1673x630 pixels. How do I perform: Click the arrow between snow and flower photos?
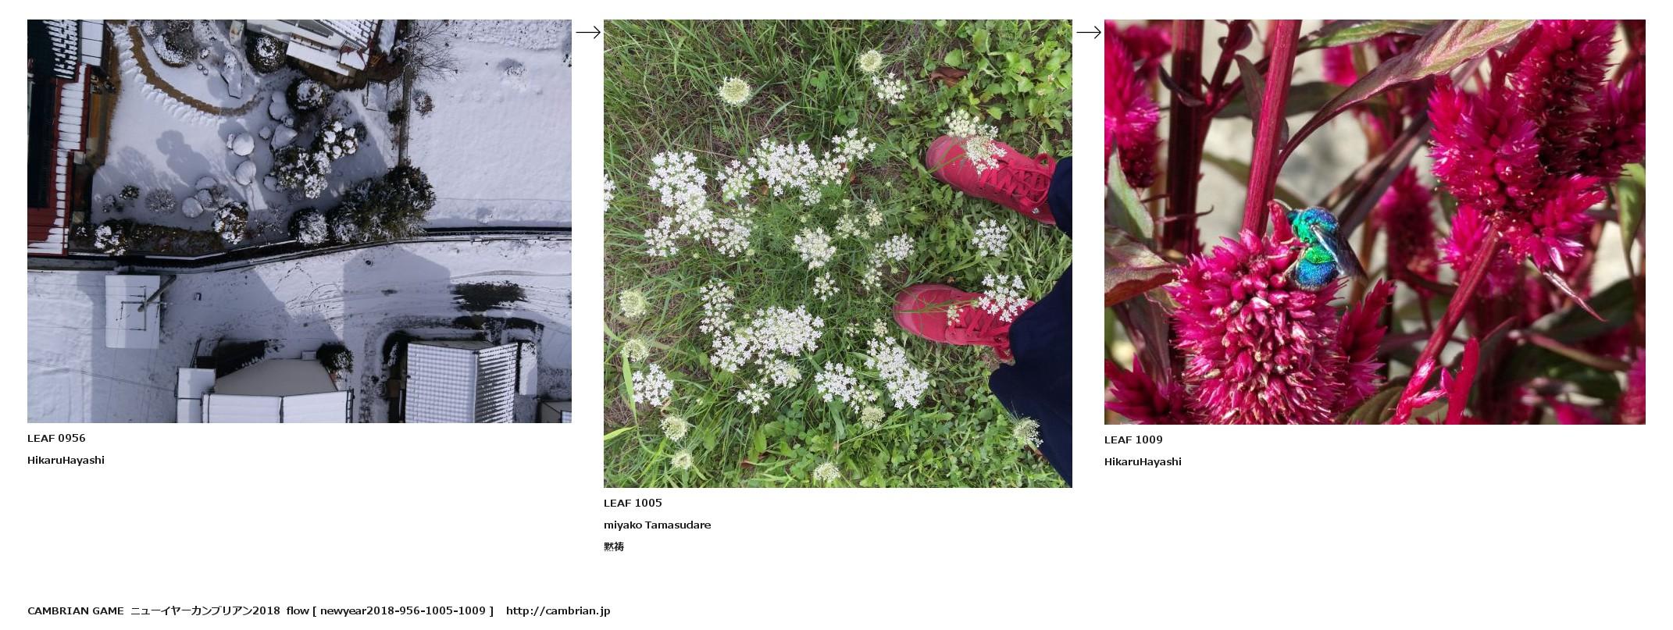[x=588, y=32]
